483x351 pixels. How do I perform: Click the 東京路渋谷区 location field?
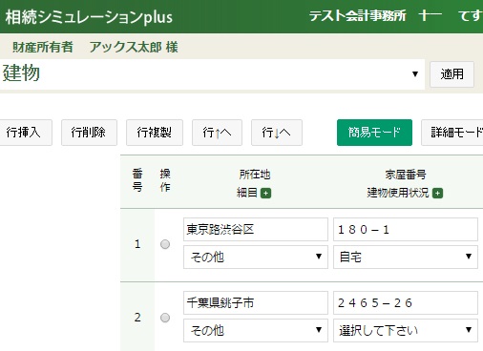tap(256, 229)
